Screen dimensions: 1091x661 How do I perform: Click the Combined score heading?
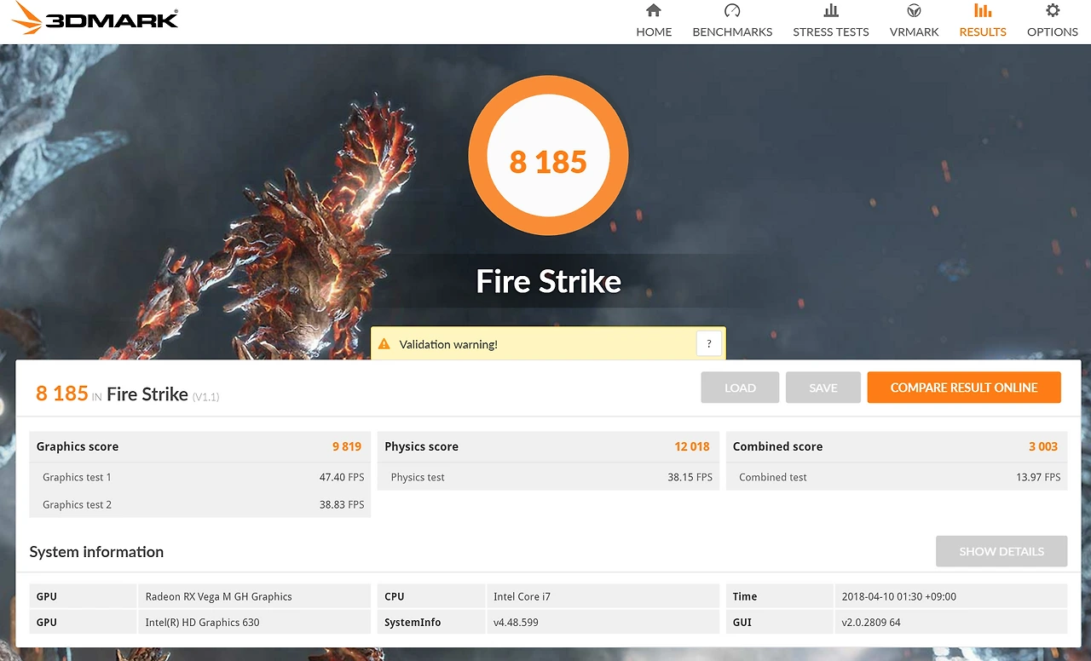coord(778,446)
